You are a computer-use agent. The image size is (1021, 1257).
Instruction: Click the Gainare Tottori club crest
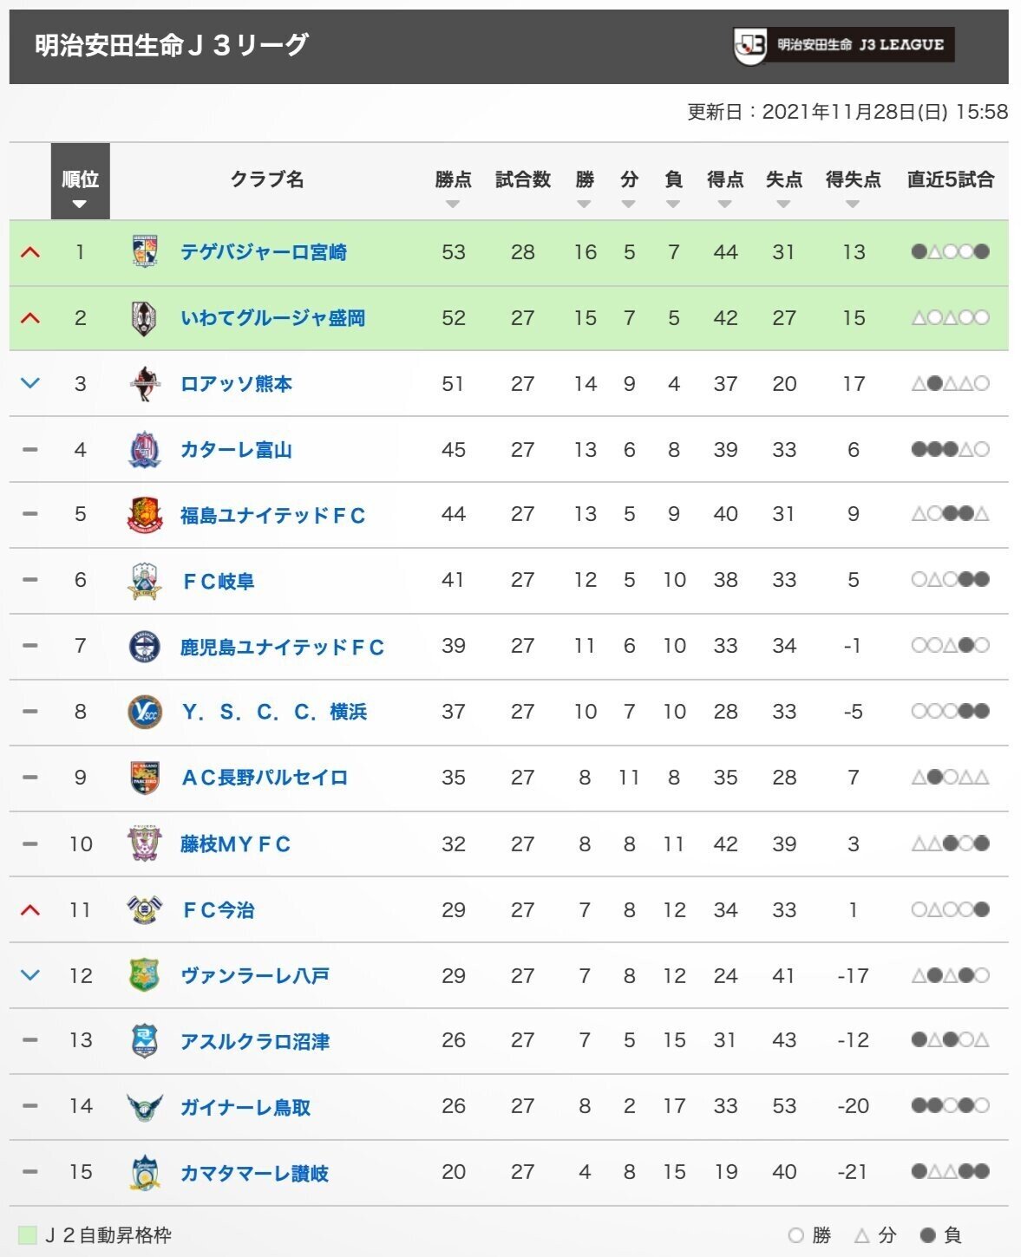coord(145,1105)
